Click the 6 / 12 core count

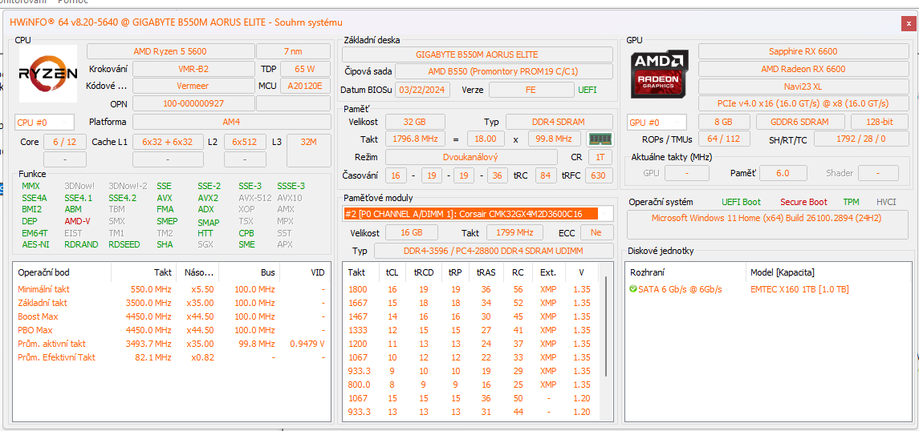64,142
